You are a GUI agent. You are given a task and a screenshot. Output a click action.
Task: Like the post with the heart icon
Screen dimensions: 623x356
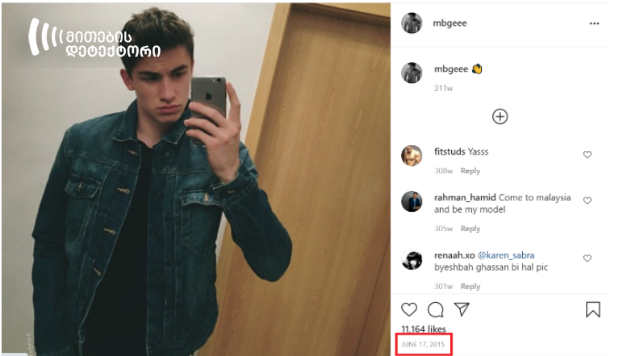pos(409,309)
